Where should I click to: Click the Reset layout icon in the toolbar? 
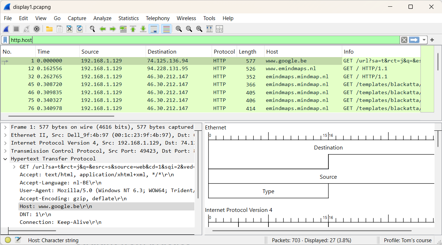(x=219, y=29)
